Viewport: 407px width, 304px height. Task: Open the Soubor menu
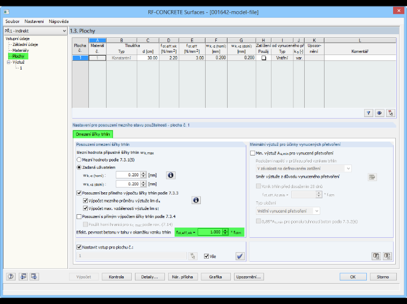click(x=12, y=21)
